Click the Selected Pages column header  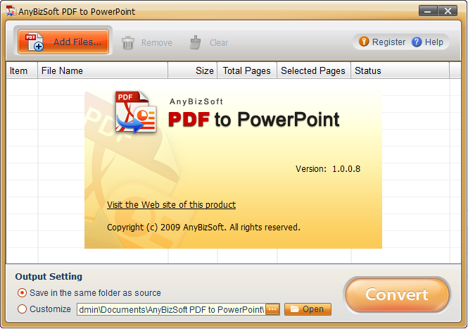tap(314, 70)
